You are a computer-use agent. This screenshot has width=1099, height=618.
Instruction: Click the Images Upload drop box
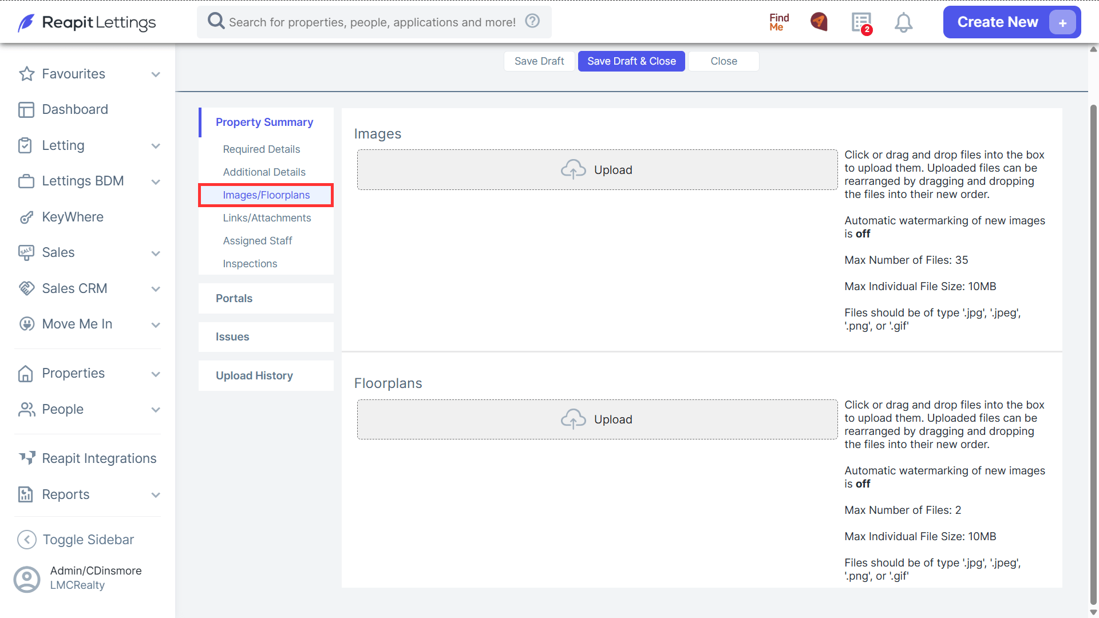coord(597,170)
